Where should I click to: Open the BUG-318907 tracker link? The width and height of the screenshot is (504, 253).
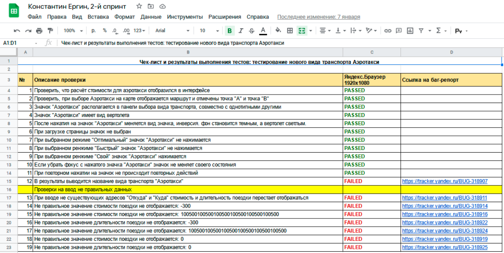pyautogui.click(x=444, y=181)
